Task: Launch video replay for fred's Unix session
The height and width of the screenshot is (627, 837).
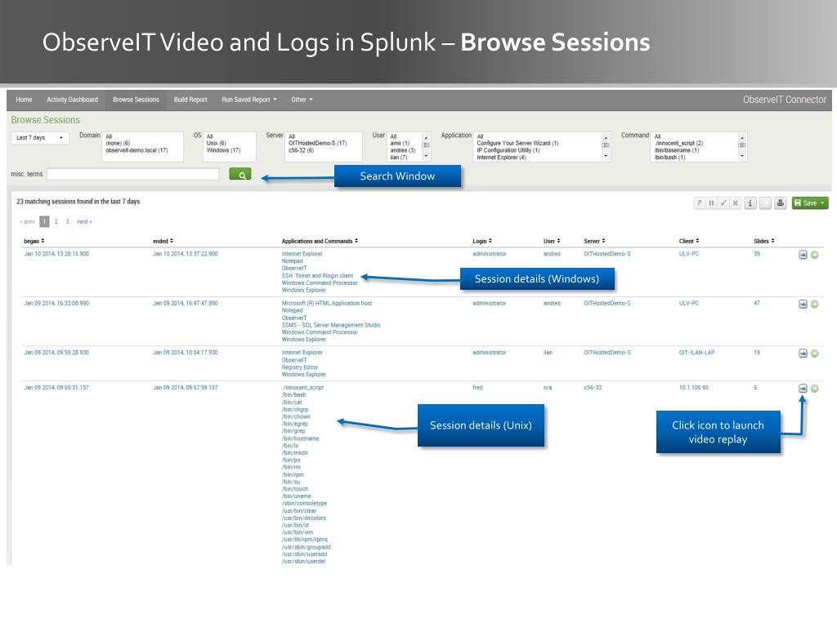Action: pyautogui.click(x=803, y=389)
